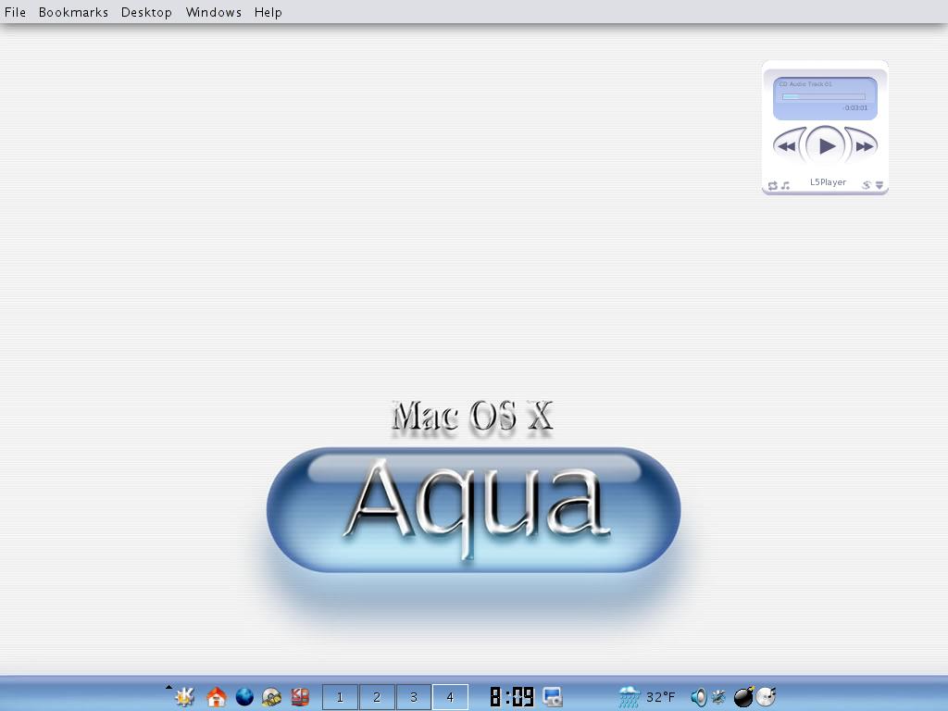Switch to virtual desktop 3
The height and width of the screenshot is (711, 948).
point(414,697)
